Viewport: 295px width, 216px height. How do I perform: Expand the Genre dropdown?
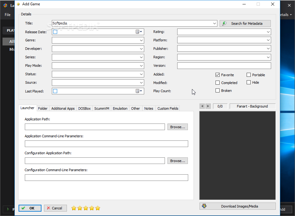click(141, 40)
